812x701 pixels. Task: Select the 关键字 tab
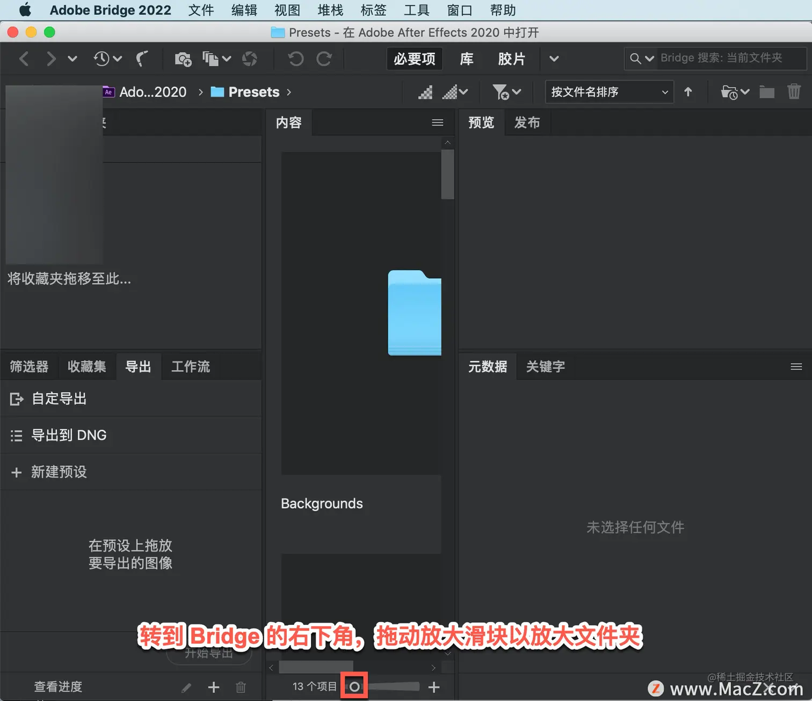coord(546,366)
